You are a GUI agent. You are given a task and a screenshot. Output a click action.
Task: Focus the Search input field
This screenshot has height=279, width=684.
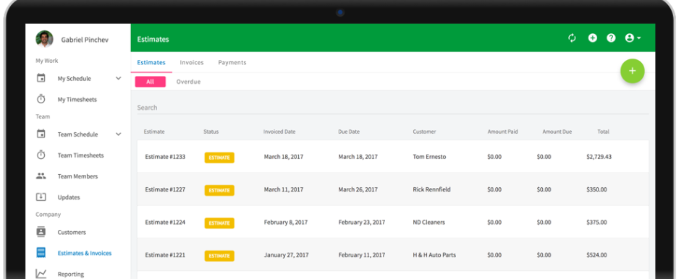click(392, 108)
